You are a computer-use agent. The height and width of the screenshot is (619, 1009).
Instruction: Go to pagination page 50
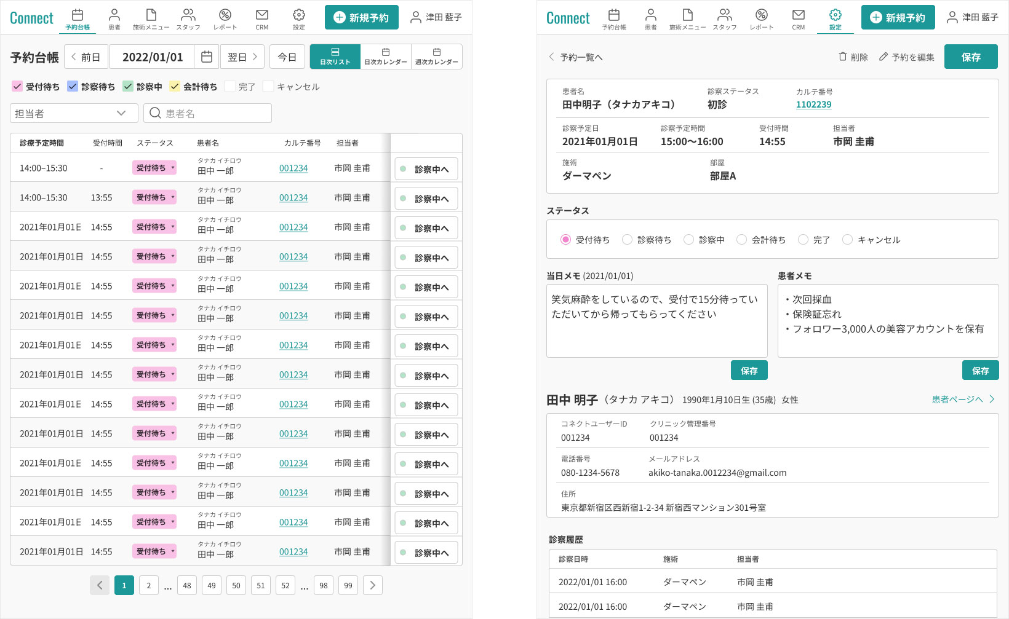[x=236, y=585]
